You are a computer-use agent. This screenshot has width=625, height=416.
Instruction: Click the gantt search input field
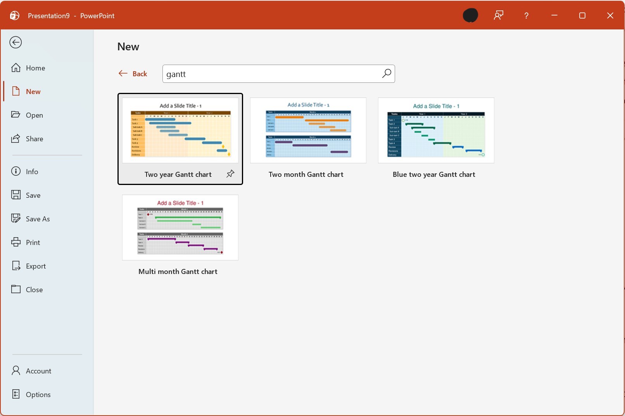pos(278,74)
